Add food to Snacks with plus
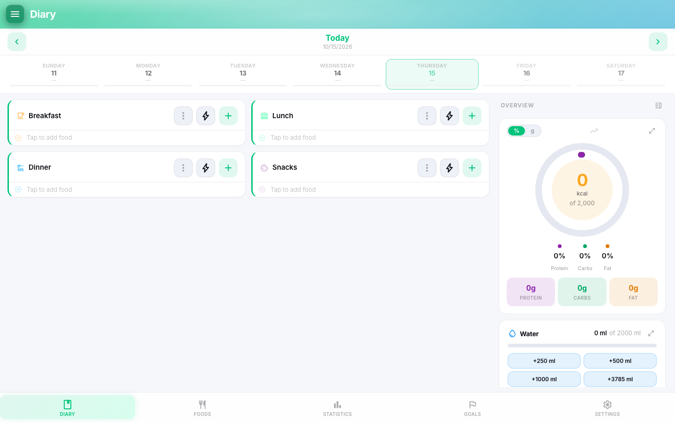Image resolution: width=675 pixels, height=422 pixels. 472,168
